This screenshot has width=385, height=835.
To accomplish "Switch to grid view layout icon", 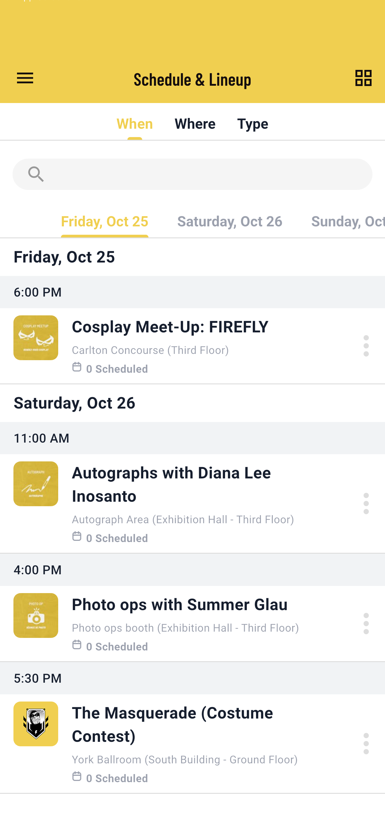I will point(363,78).
